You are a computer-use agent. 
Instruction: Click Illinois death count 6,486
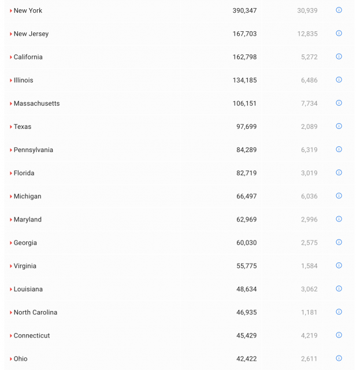click(x=309, y=80)
